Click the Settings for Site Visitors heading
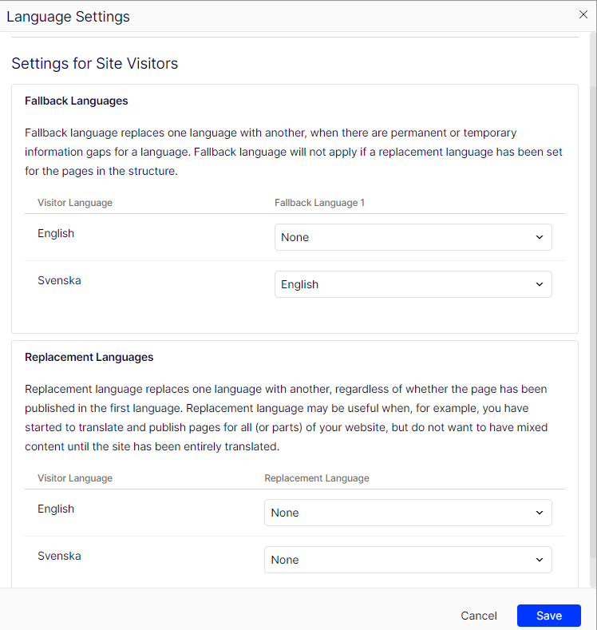This screenshot has width=597, height=630. pyautogui.click(x=95, y=64)
